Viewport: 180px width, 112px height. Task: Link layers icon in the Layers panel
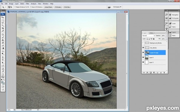144,73
